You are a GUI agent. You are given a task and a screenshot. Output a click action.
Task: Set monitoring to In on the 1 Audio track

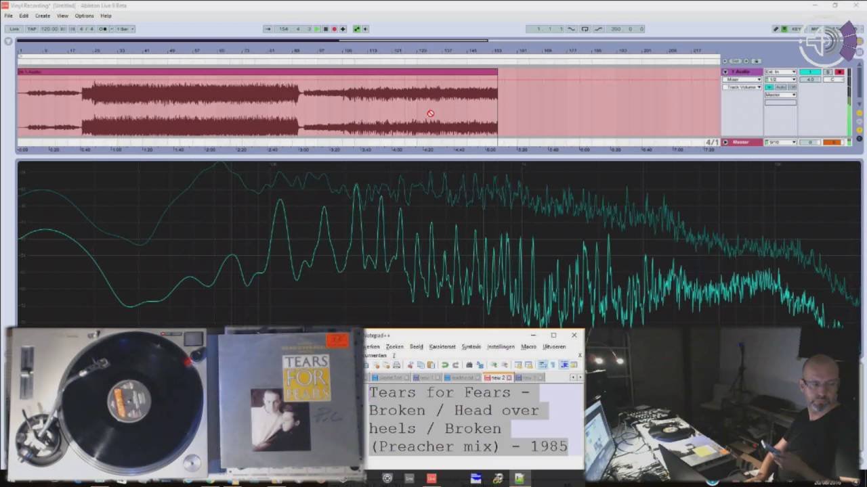769,87
